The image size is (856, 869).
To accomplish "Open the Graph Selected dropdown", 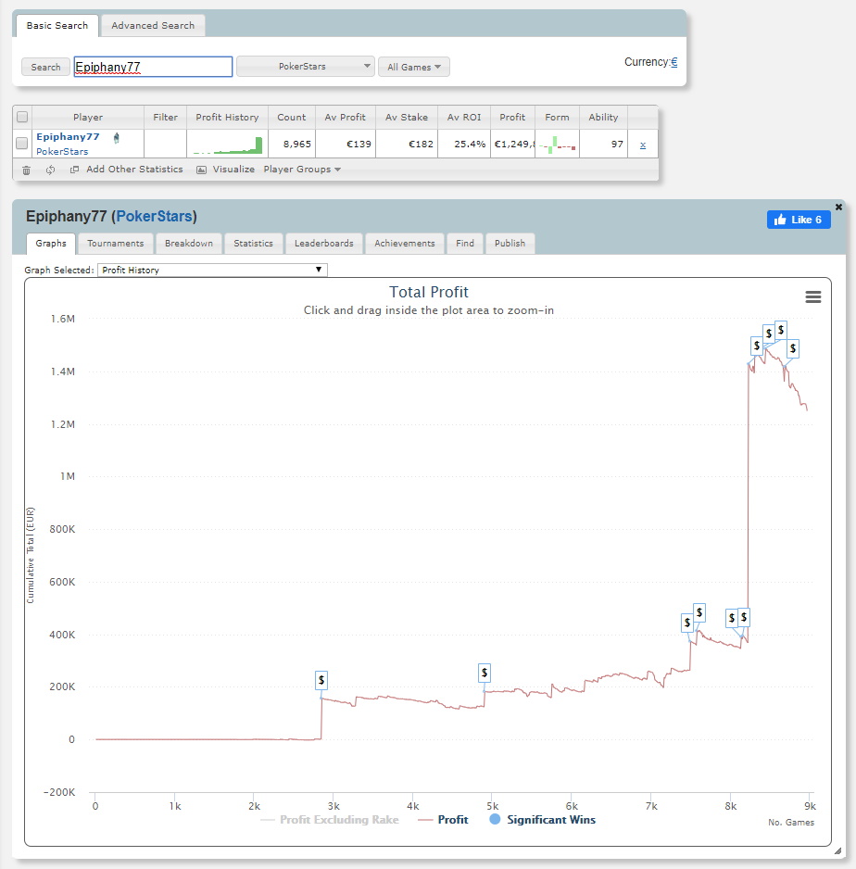I will pyautogui.click(x=212, y=270).
